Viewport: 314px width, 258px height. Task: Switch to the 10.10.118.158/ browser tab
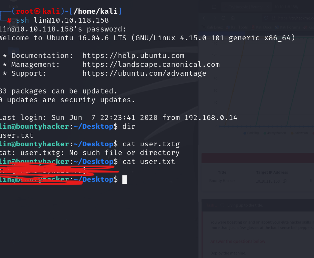[x=286, y=7]
